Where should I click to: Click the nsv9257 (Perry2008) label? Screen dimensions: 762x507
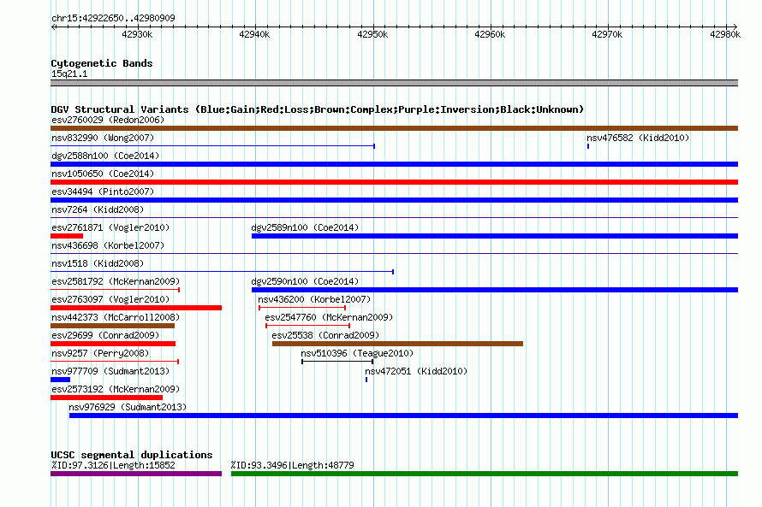pos(100,353)
